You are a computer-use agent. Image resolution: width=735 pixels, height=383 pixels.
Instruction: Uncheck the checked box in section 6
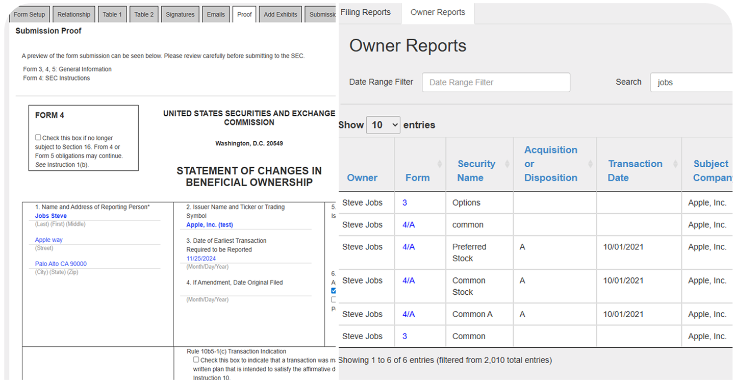[x=334, y=291]
